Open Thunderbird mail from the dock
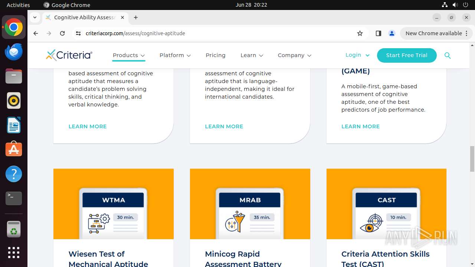This screenshot has width=475, height=267. click(x=14, y=52)
